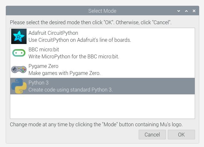Click the Select Mode title bar

pos(102,11)
